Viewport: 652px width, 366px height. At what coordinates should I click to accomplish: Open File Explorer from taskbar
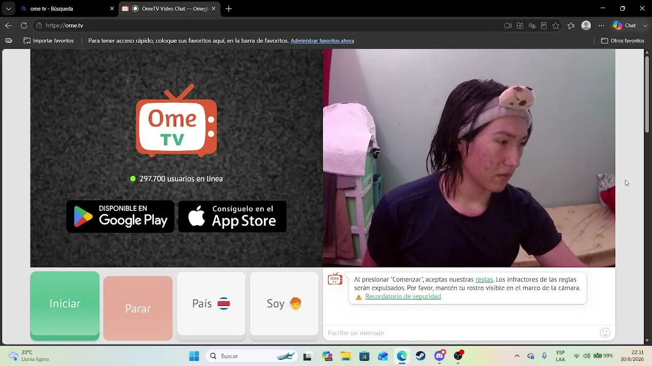click(345, 356)
